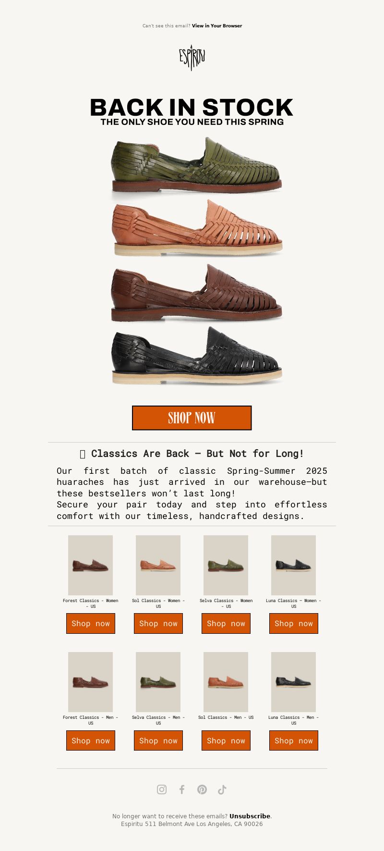Shop now for Luna Classics Women
The image size is (384, 851).
[x=294, y=623]
